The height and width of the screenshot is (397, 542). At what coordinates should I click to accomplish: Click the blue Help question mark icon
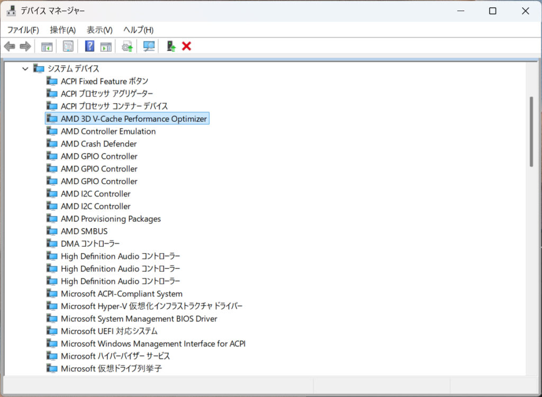pos(89,46)
